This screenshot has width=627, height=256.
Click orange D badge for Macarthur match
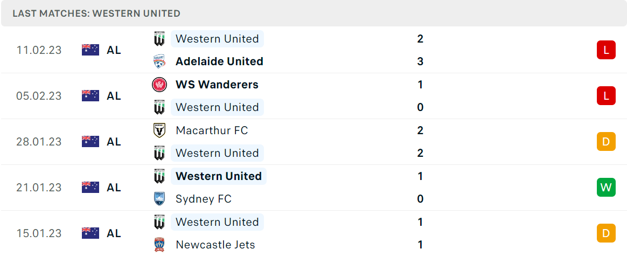click(606, 142)
